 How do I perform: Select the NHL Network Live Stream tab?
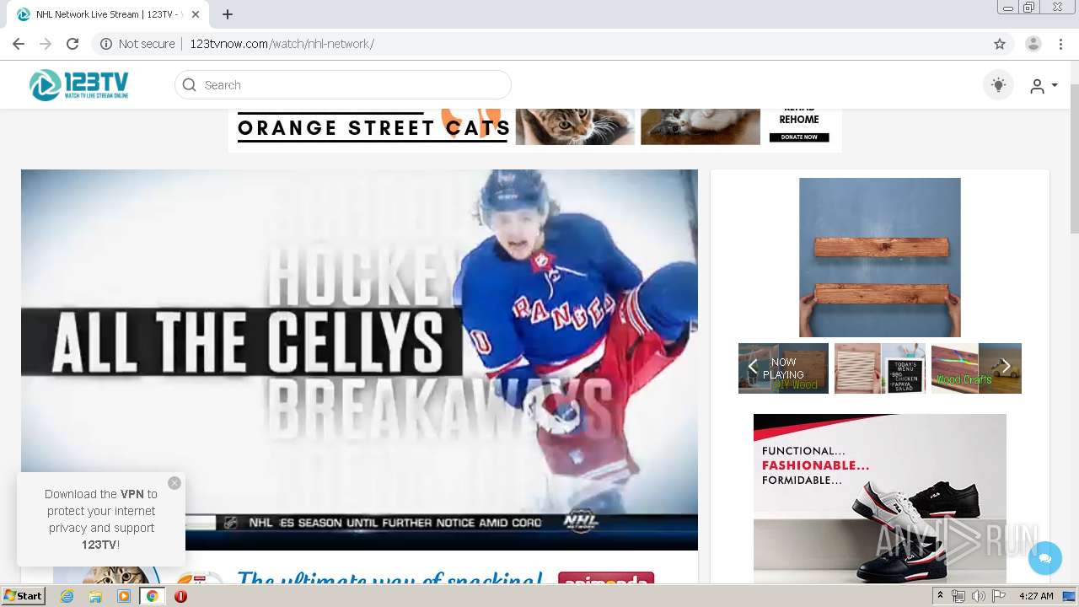coord(107,14)
